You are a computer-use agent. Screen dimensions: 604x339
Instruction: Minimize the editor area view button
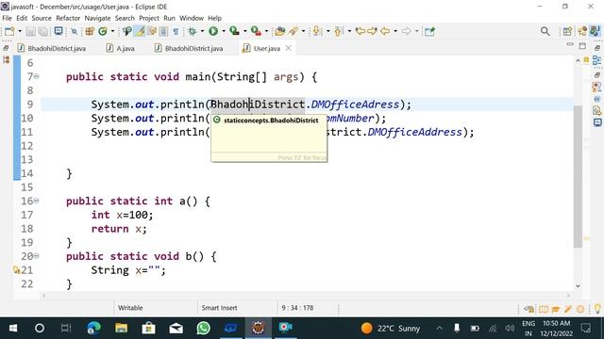click(x=570, y=45)
